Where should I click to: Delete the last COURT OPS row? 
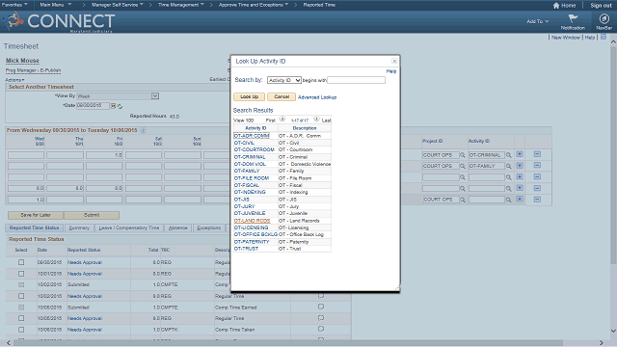tap(537, 200)
